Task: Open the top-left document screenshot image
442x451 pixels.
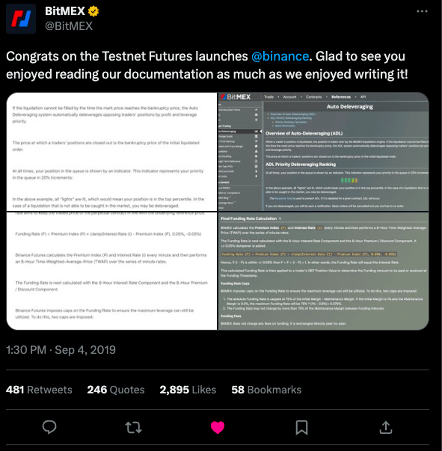Action: (112, 152)
